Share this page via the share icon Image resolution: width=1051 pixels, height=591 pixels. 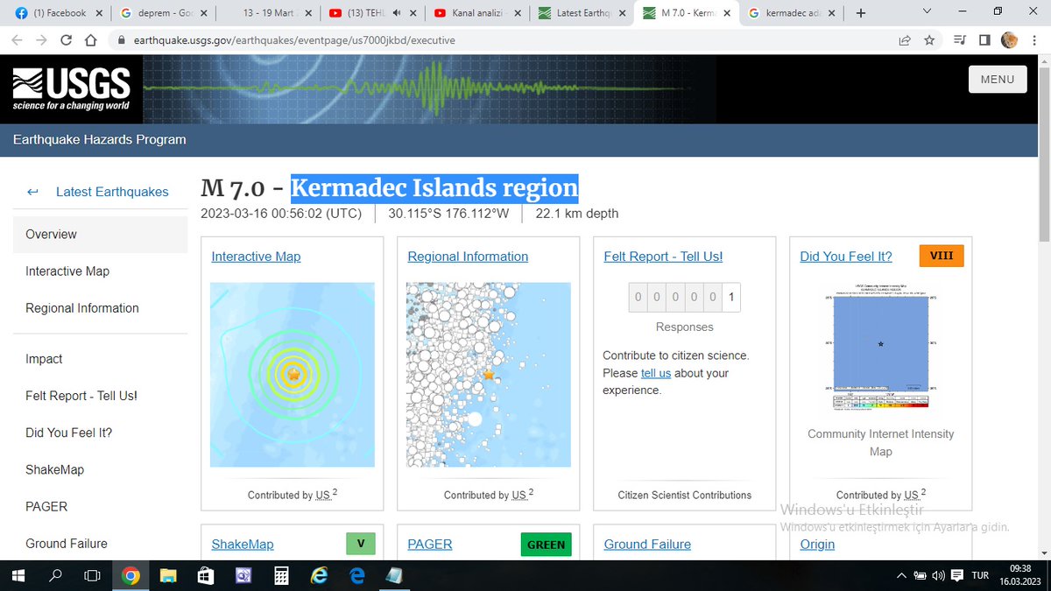pyautogui.click(x=904, y=40)
